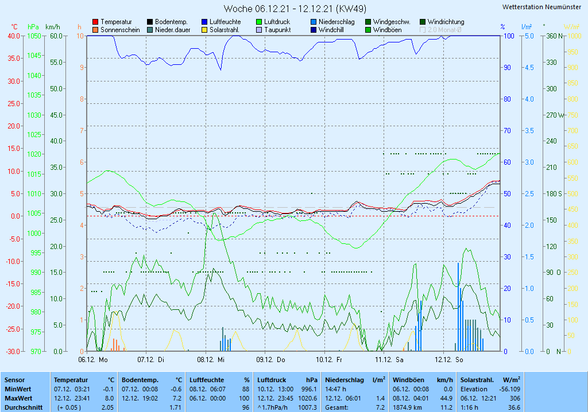Click the green Luftdruck legend icon
This screenshot has height=412, width=588.
click(x=259, y=22)
